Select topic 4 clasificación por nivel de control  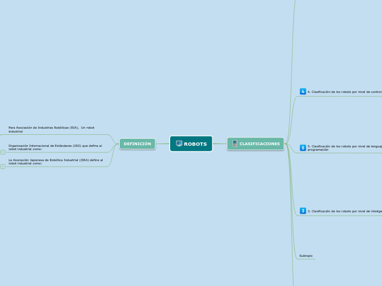point(344,92)
